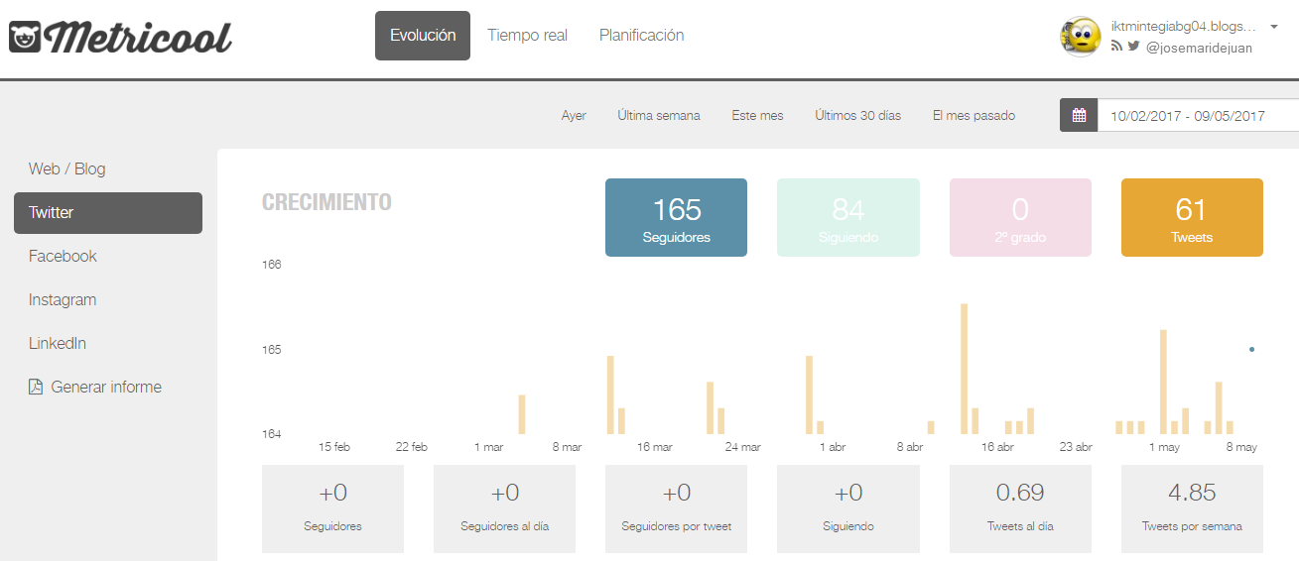This screenshot has height=561, width=1299.
Task: Click the @josemaridejuan handle
Action: 1199,47
